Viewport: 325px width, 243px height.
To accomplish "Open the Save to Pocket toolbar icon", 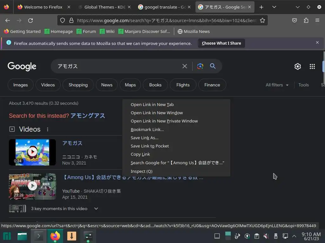I will click(x=294, y=20).
